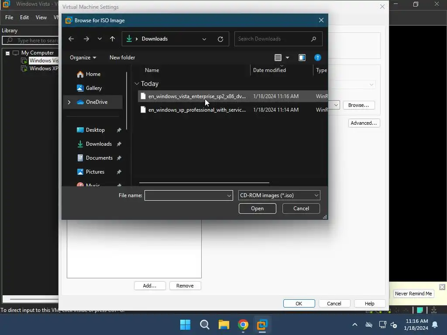This screenshot has height=335, width=447.
Task: Go forward in the file browser
Action: pos(86,39)
